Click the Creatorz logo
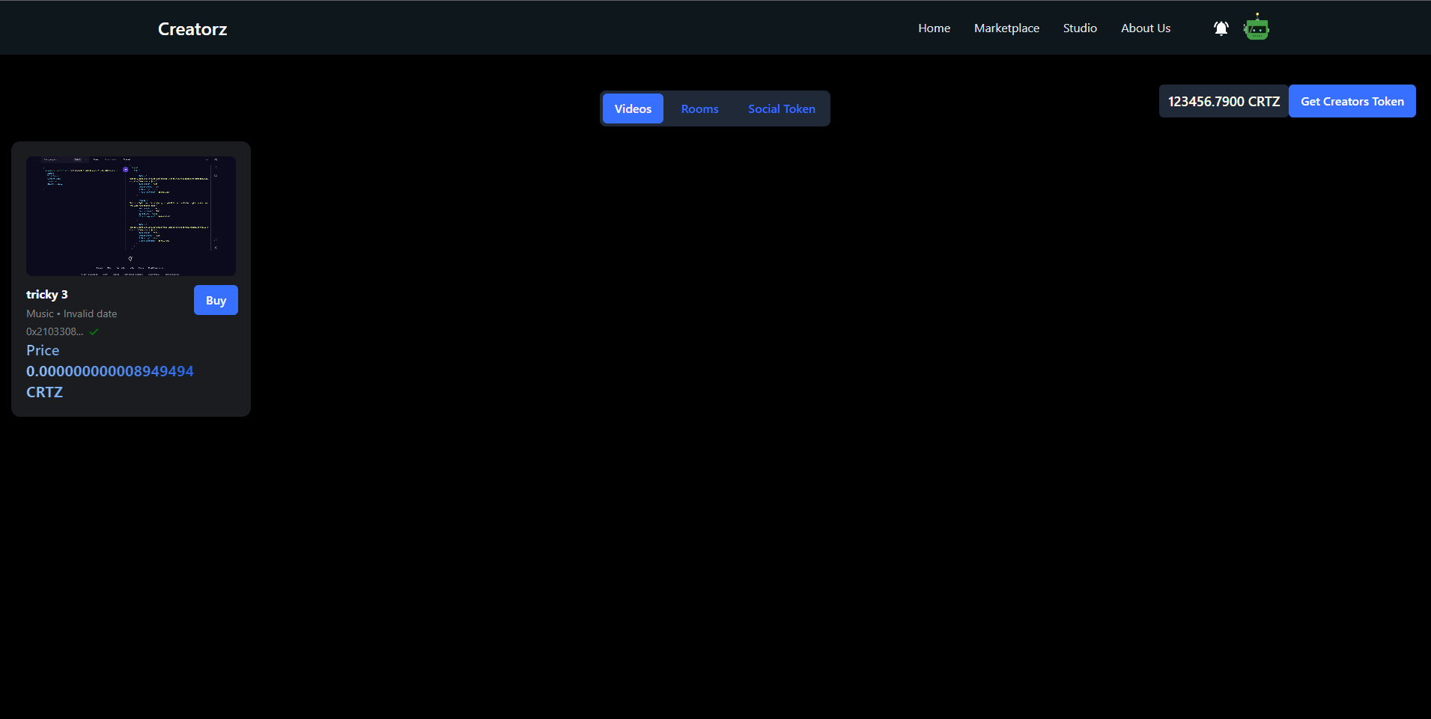The image size is (1431, 719). click(x=192, y=29)
